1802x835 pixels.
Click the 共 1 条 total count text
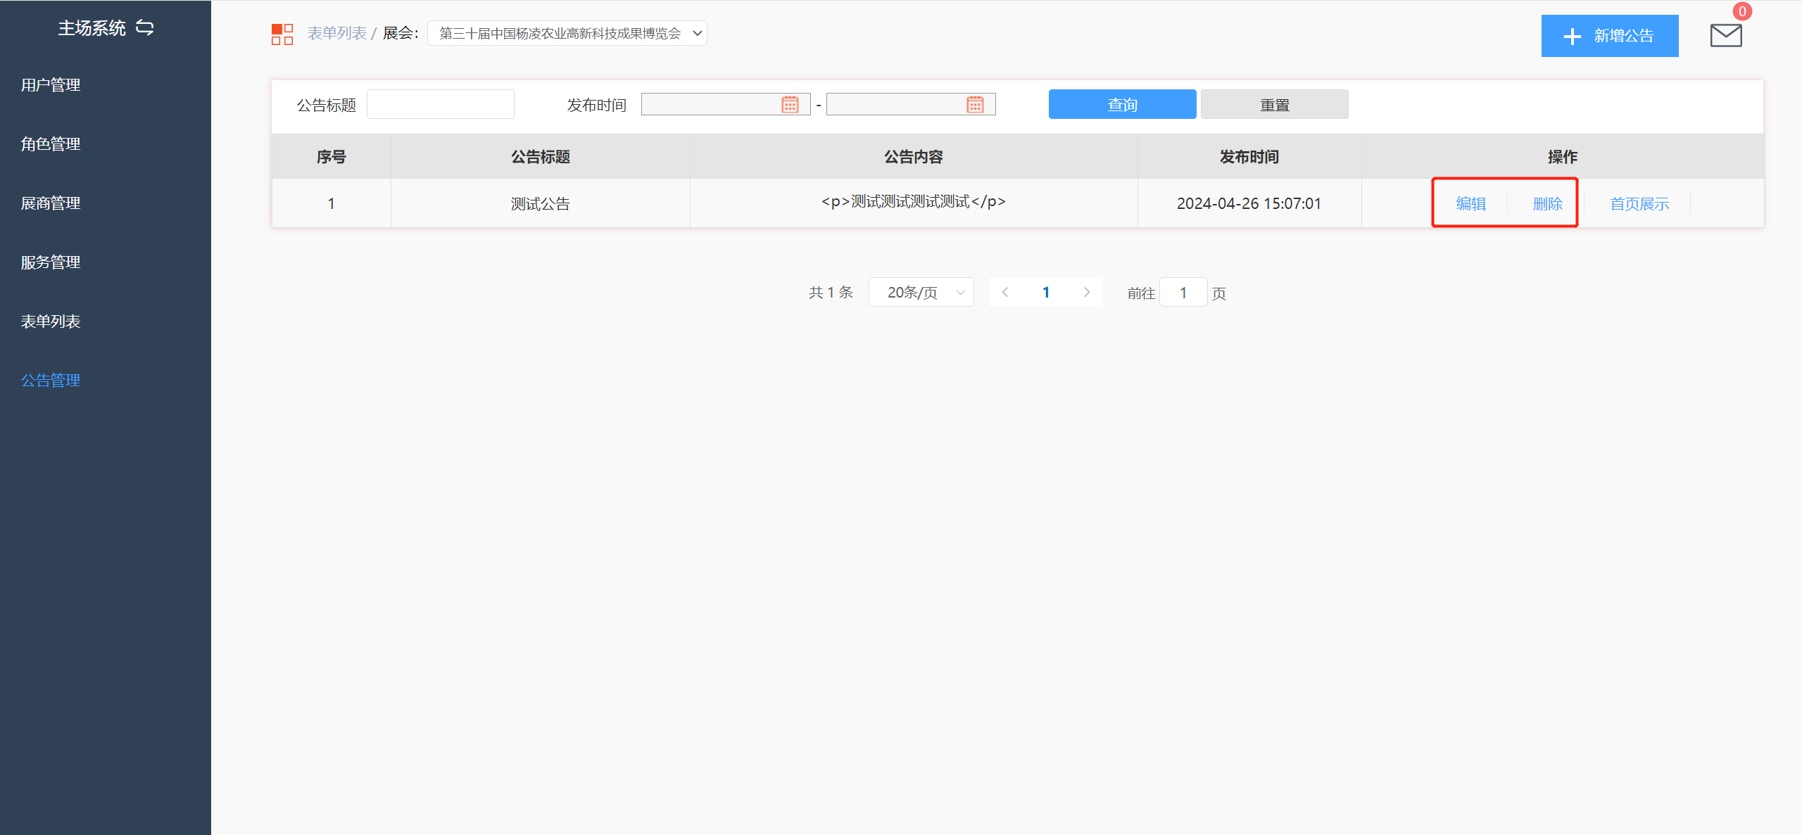coord(831,292)
